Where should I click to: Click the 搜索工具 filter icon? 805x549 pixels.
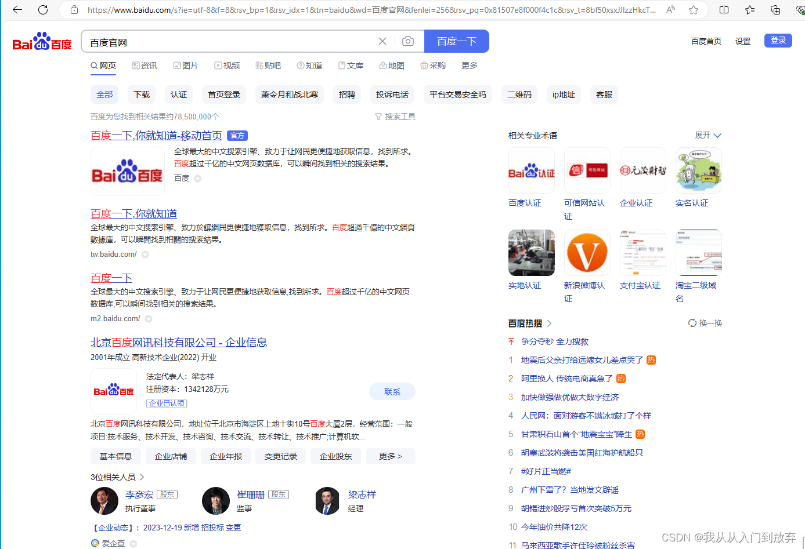[378, 117]
